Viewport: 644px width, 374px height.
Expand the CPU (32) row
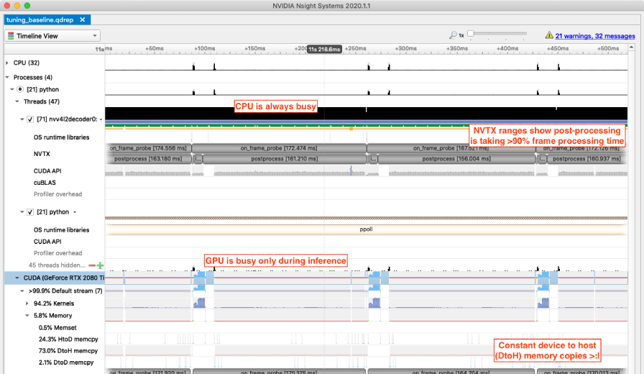coord(7,63)
